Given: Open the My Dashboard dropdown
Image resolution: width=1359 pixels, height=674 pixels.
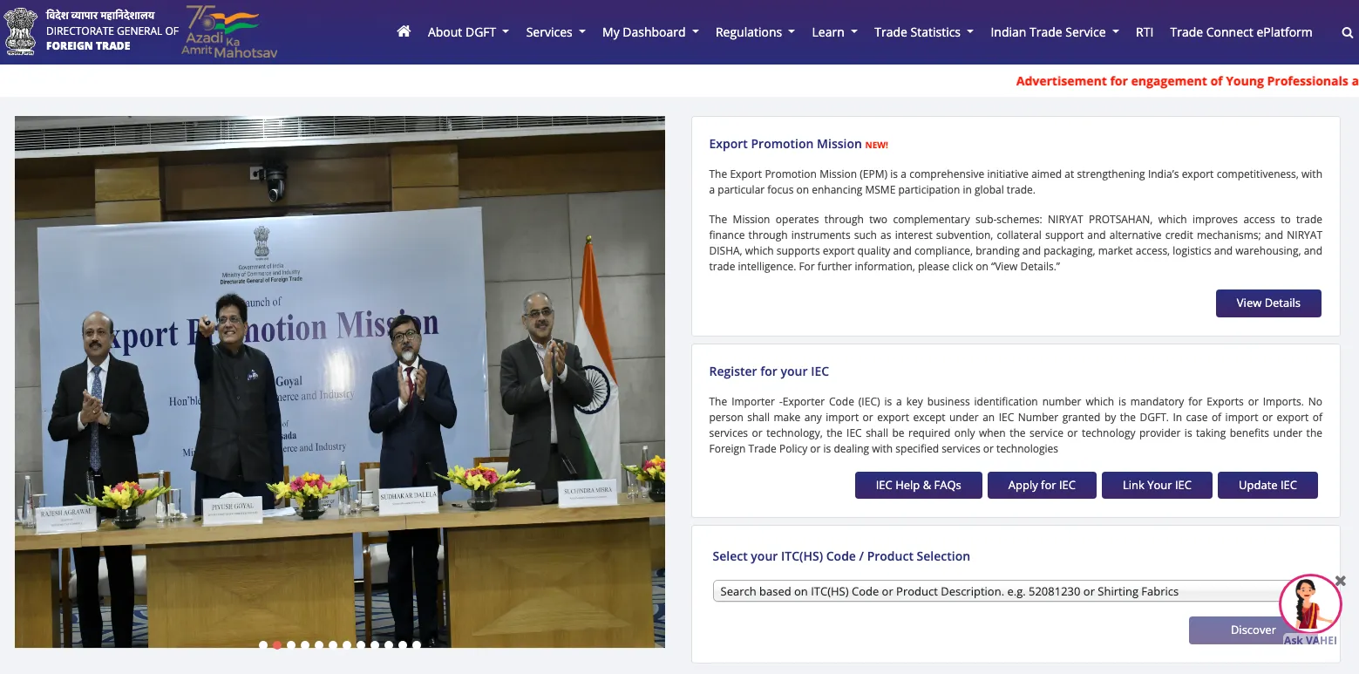Looking at the screenshot, I should [650, 32].
